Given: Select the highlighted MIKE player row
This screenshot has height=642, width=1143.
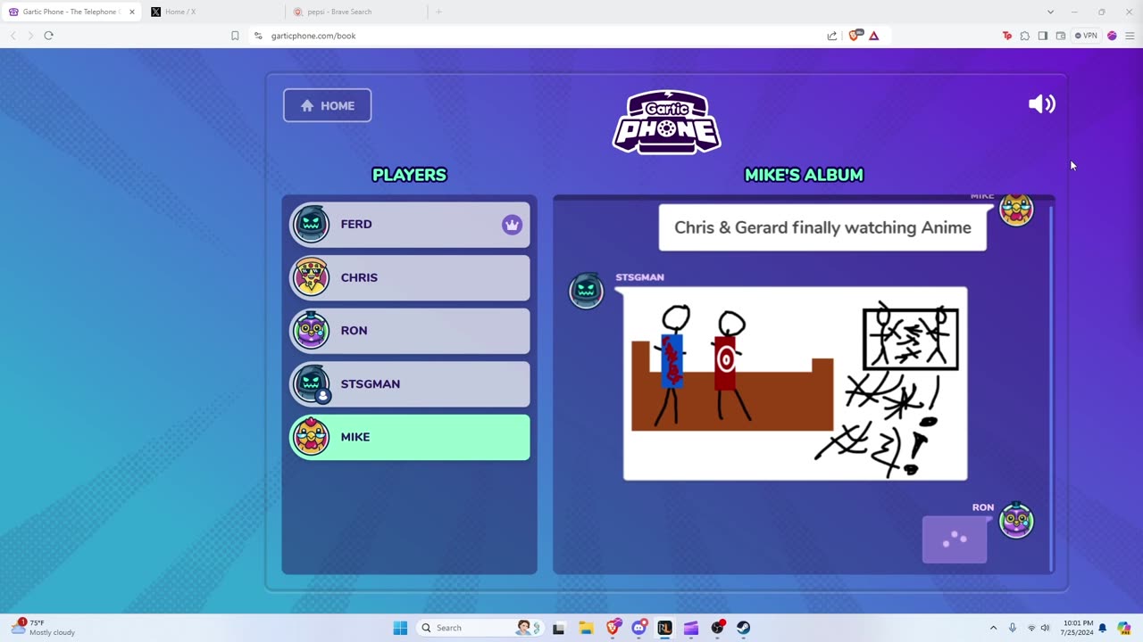Looking at the screenshot, I should point(410,437).
